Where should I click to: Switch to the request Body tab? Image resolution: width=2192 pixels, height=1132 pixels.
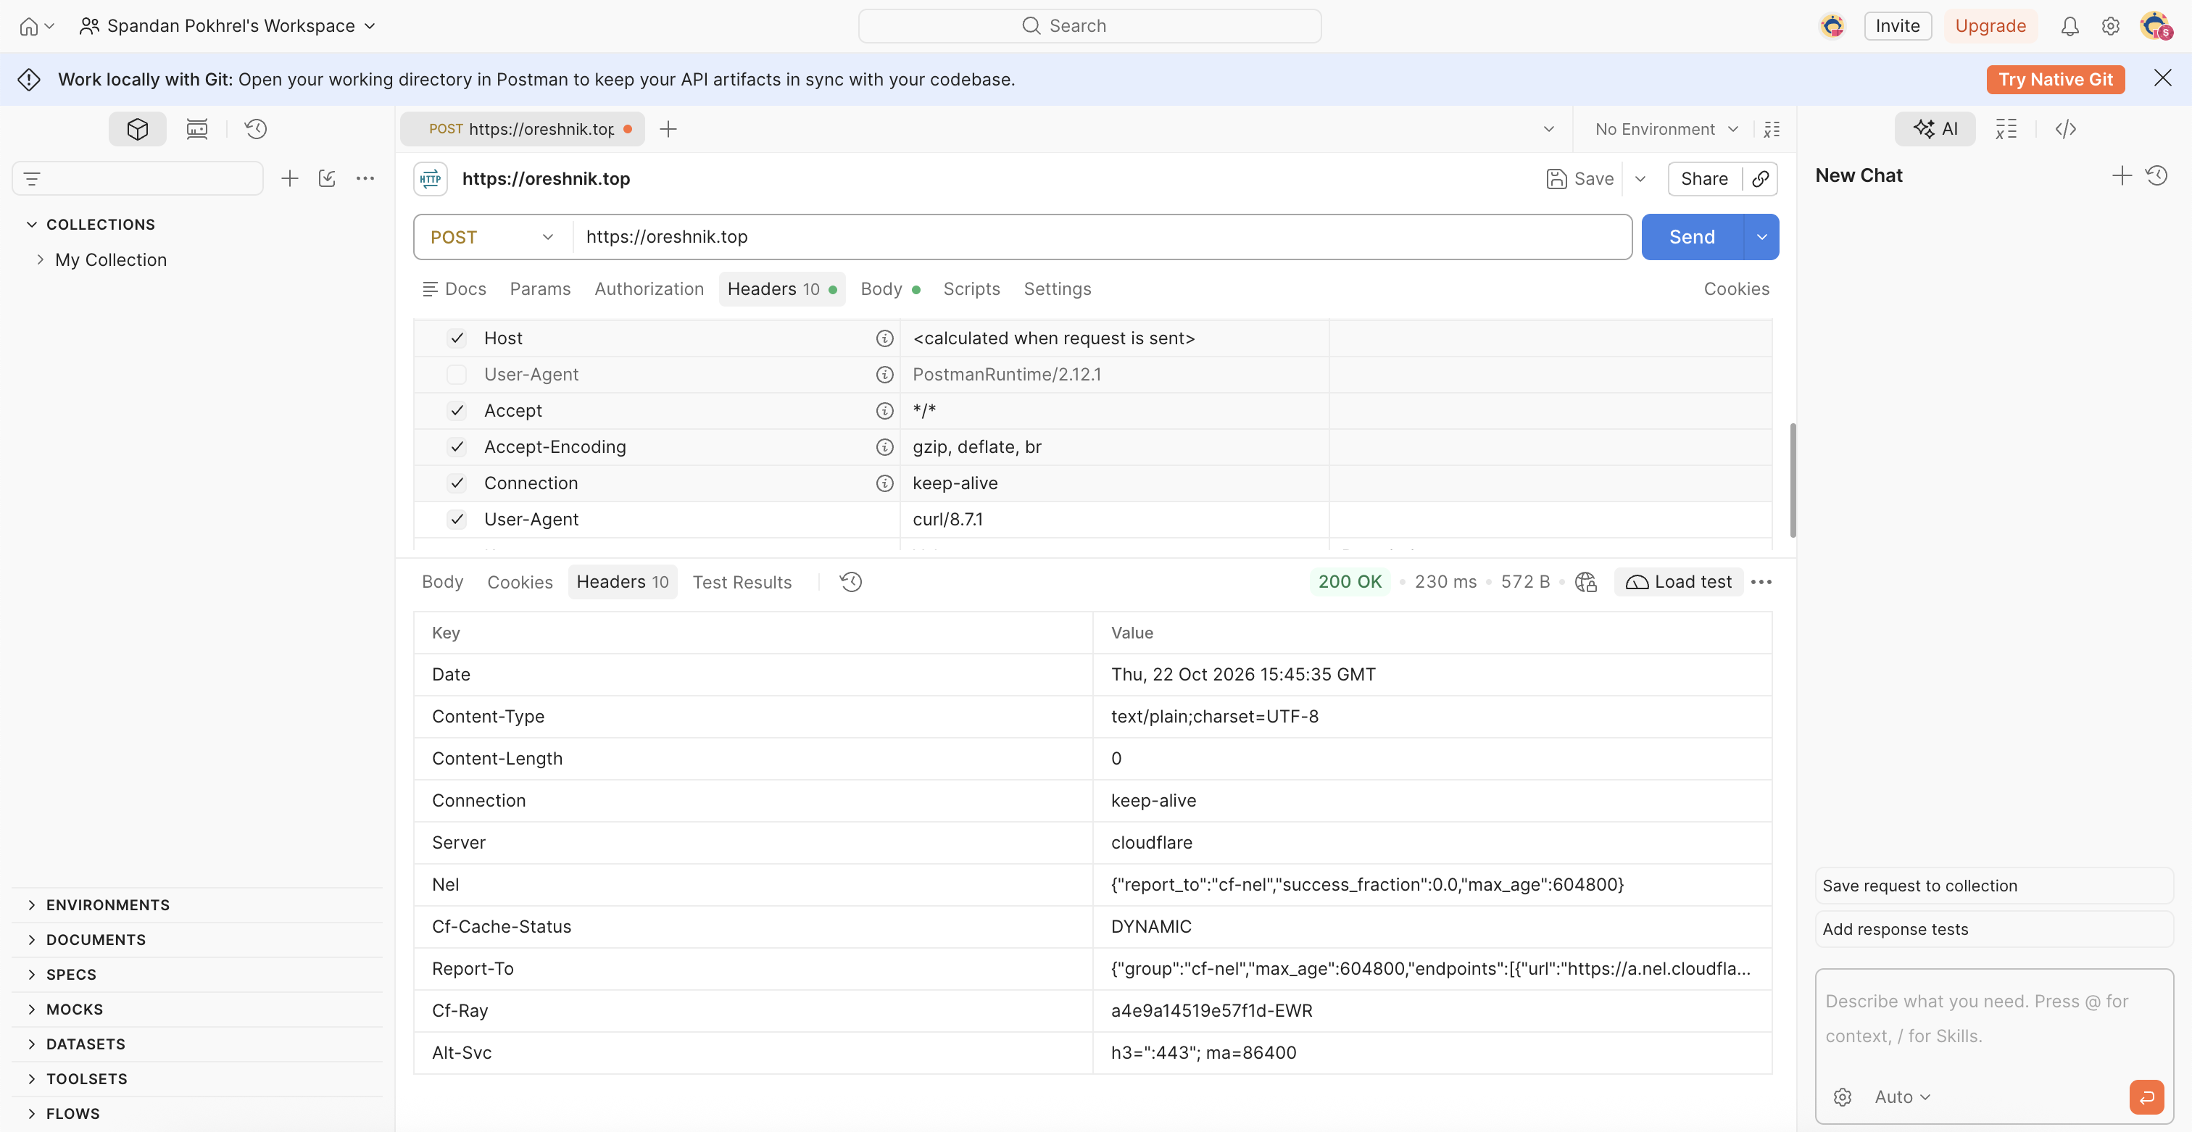pyautogui.click(x=890, y=289)
